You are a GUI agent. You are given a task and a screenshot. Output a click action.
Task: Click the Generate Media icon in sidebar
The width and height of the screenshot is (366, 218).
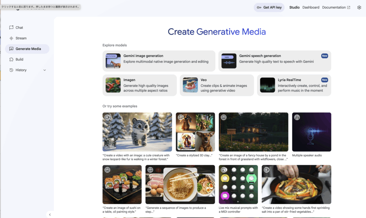pyautogui.click(x=11, y=49)
